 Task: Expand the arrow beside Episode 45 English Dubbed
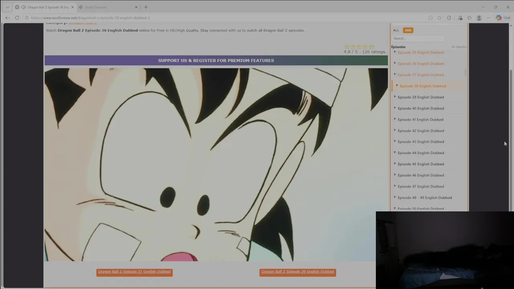395,164
